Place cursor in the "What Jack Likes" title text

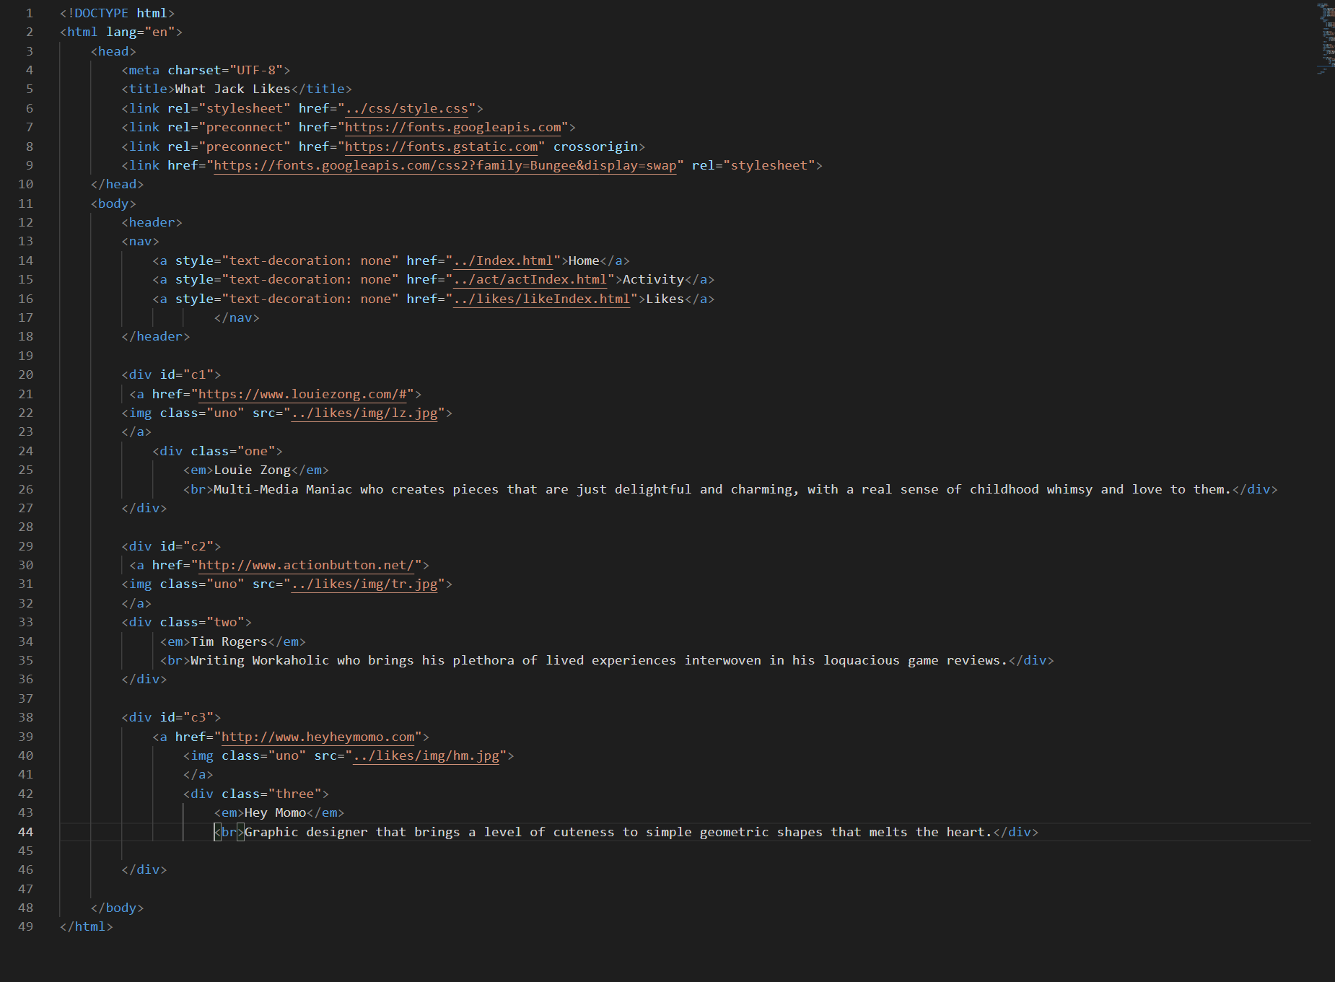(x=232, y=89)
